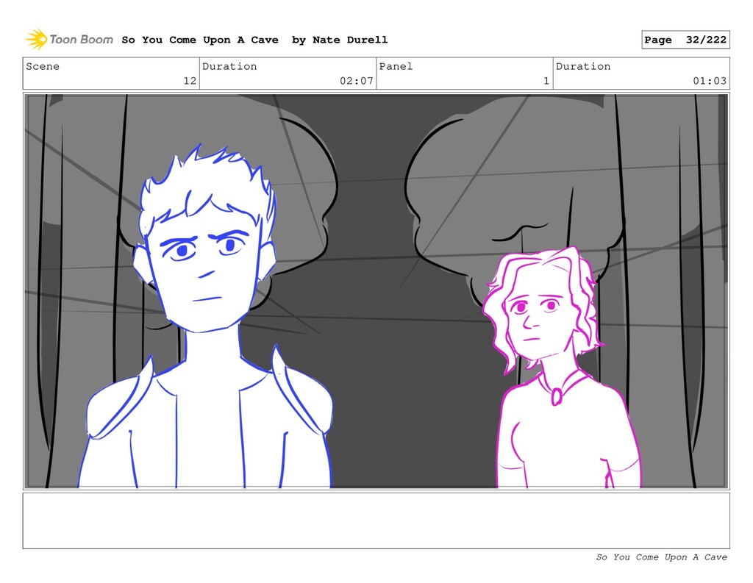Select the panel number '1'
The width and height of the screenshot is (753, 583).
(x=546, y=81)
